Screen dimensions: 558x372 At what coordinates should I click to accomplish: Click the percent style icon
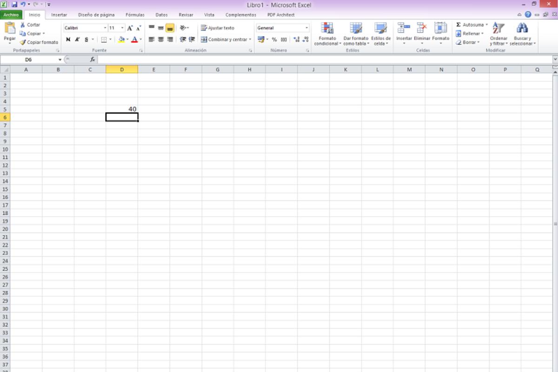pyautogui.click(x=274, y=40)
